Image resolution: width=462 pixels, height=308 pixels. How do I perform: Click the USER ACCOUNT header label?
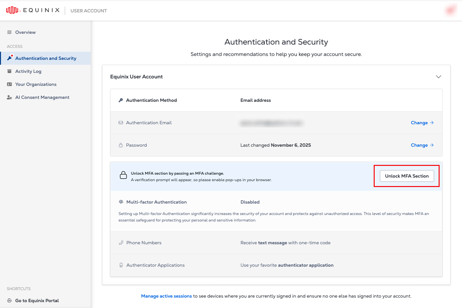[x=89, y=11]
